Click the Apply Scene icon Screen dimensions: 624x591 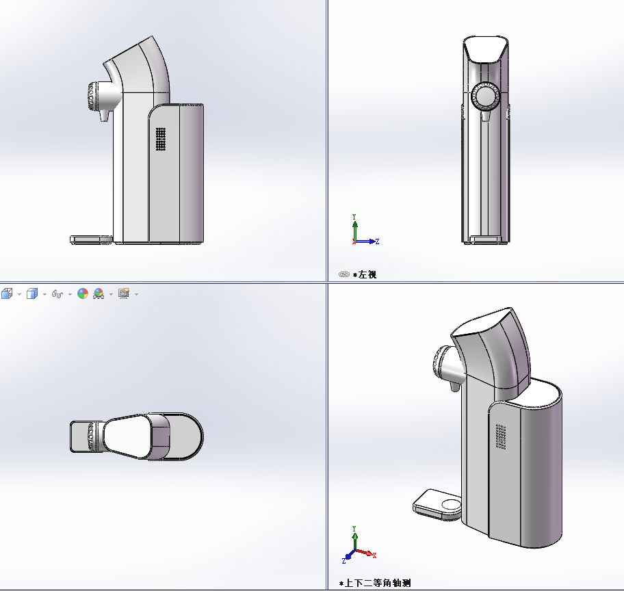pos(99,293)
